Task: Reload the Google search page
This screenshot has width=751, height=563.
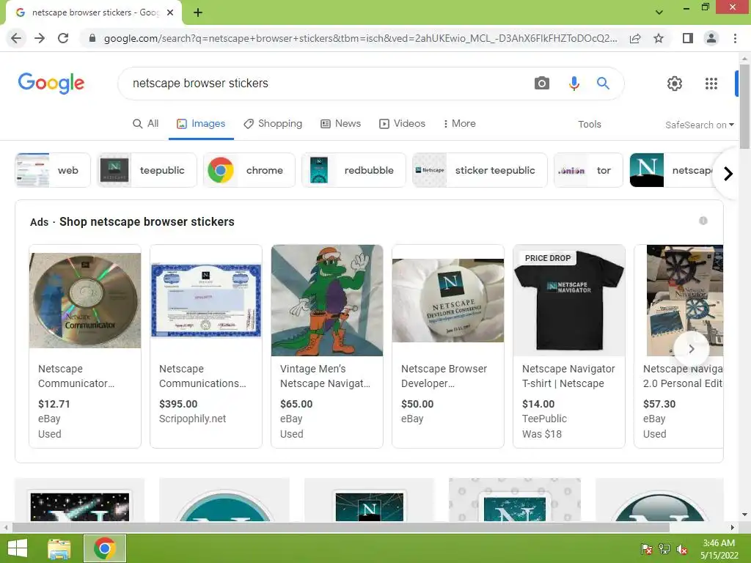Action: click(63, 38)
